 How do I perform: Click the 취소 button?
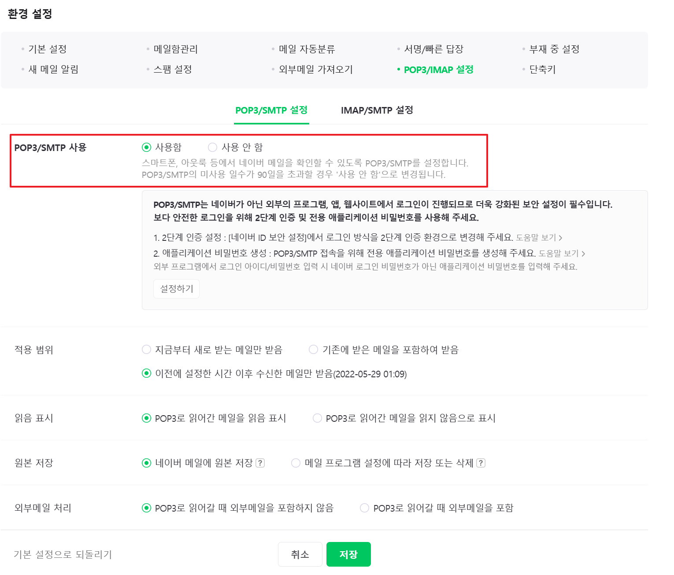(x=300, y=554)
